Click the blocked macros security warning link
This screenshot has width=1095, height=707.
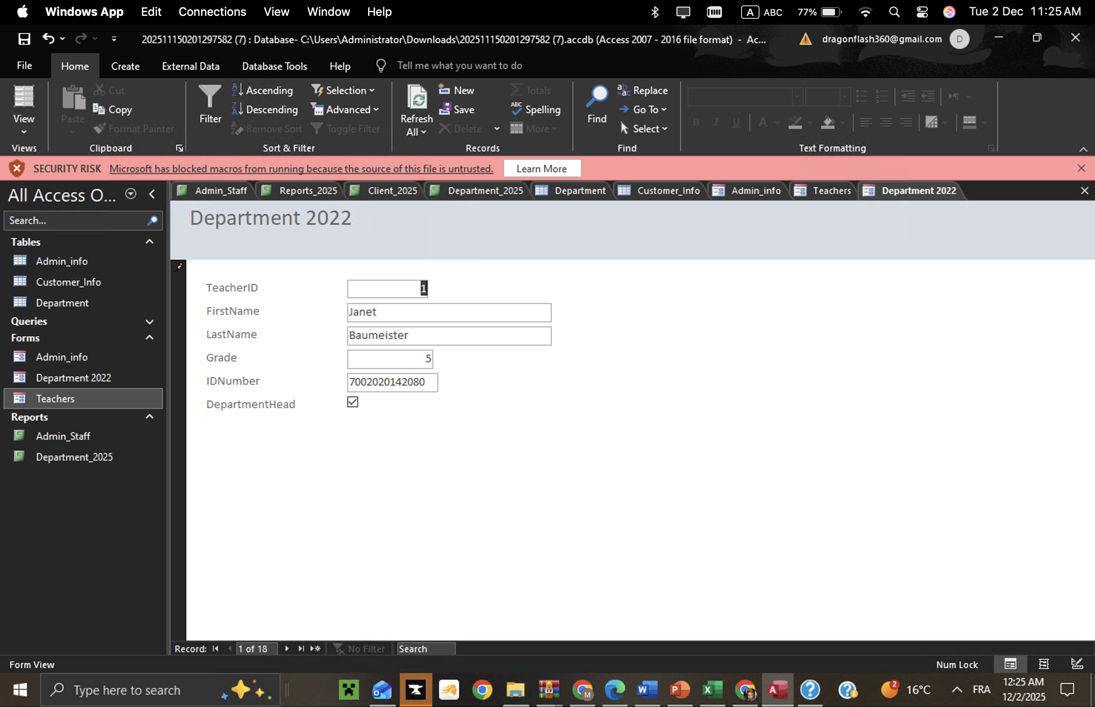click(x=301, y=168)
